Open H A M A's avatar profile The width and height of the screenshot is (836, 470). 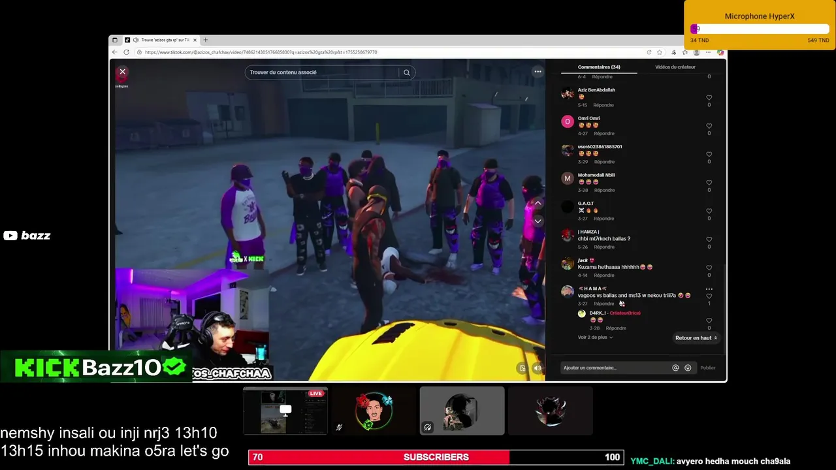coord(567,292)
